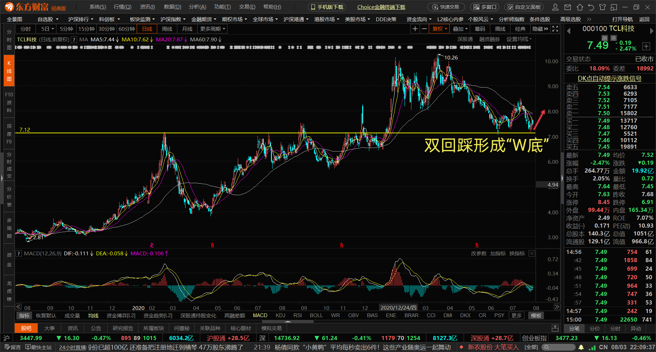Select KDJ indicator
Viewport: 656px width, 352px height.
pos(280,315)
